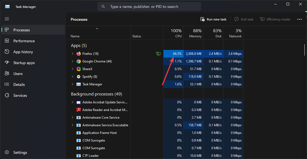The image size is (307, 159).
Task: Click the Spotify process icon
Action: click(x=79, y=76)
